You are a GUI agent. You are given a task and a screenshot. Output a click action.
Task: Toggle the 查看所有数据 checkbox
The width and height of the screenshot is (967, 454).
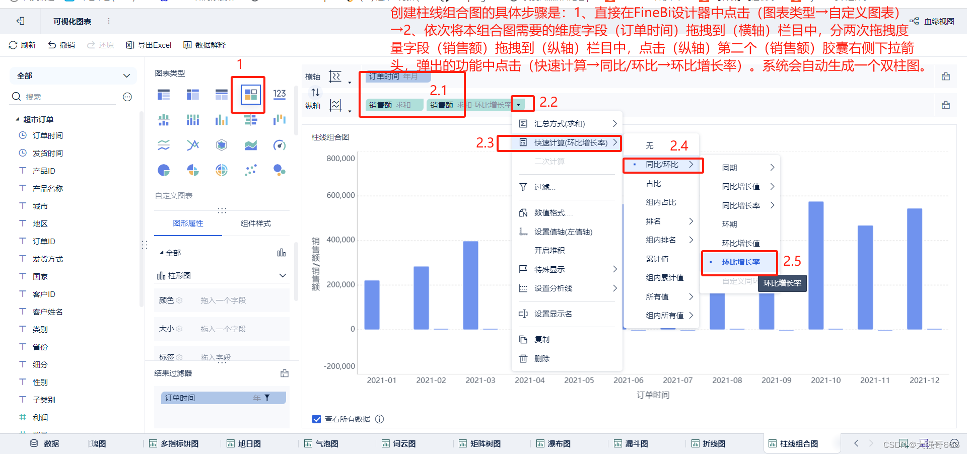tap(316, 419)
